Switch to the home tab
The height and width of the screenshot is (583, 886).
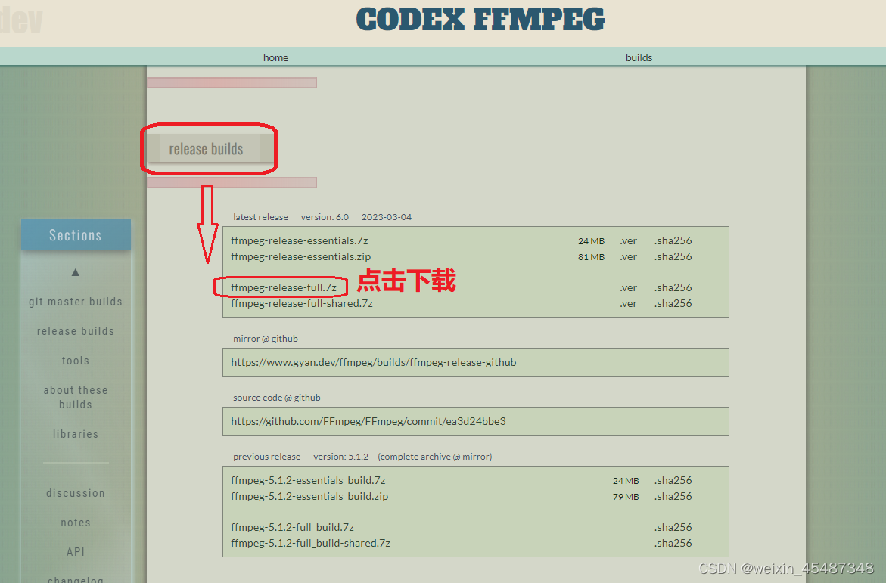(275, 57)
